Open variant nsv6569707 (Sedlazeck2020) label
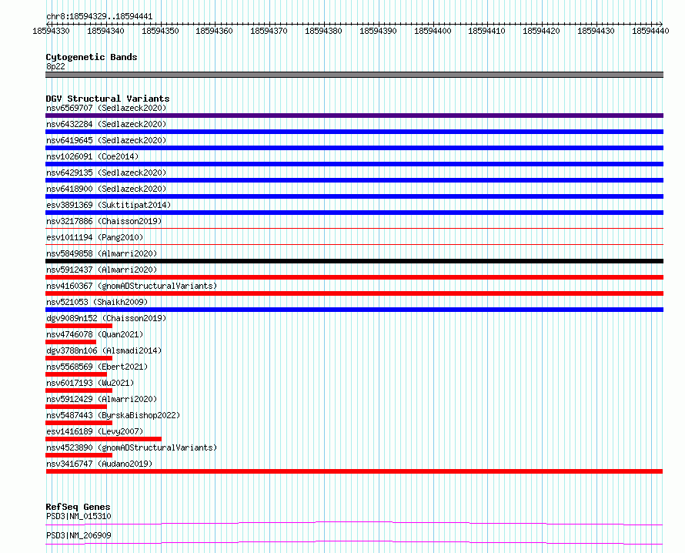The height and width of the screenshot is (553, 685). 106,108
